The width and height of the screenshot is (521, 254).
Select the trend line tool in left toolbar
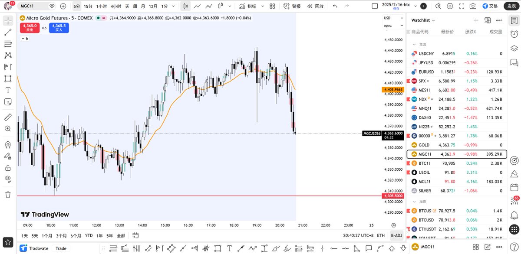8,33
